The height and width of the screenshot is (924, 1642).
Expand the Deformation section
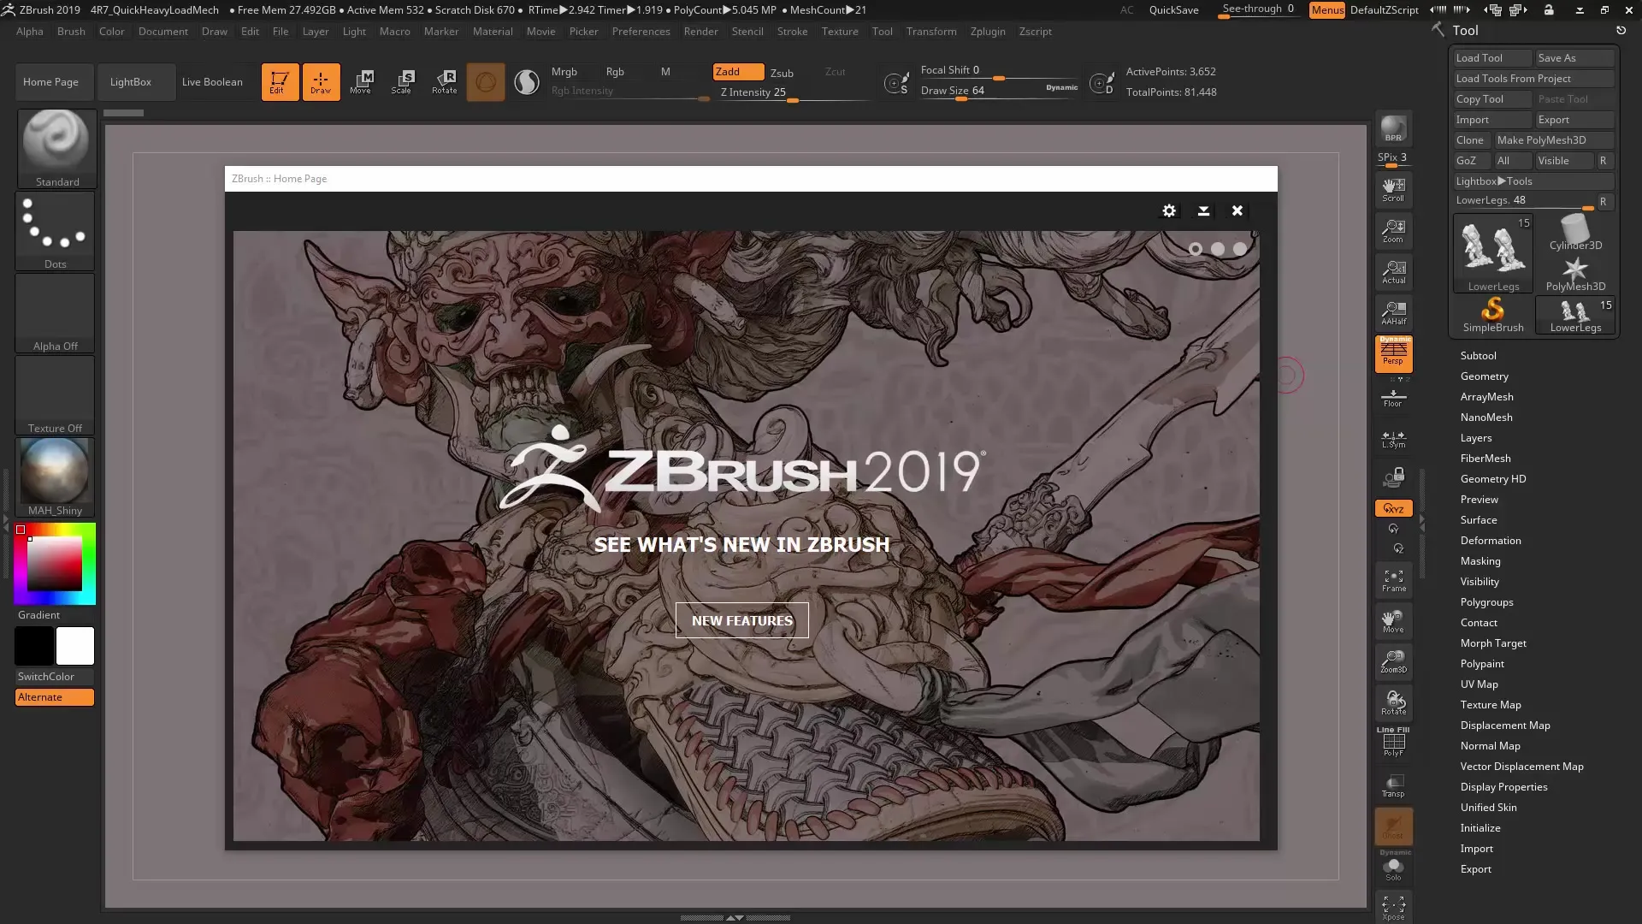1491,541
